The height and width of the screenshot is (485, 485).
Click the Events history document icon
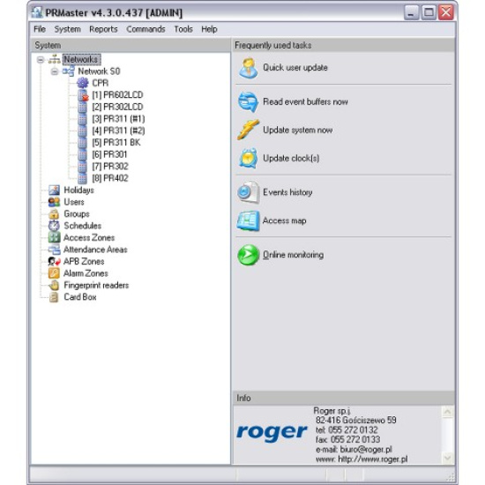[248, 192]
